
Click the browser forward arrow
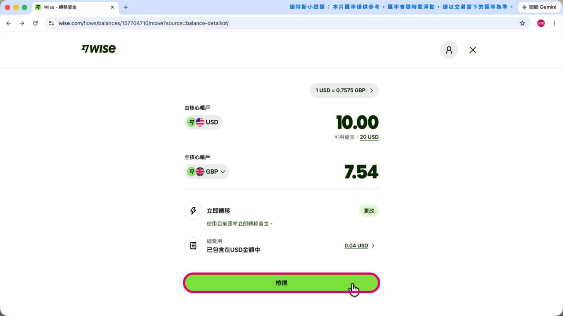point(22,23)
